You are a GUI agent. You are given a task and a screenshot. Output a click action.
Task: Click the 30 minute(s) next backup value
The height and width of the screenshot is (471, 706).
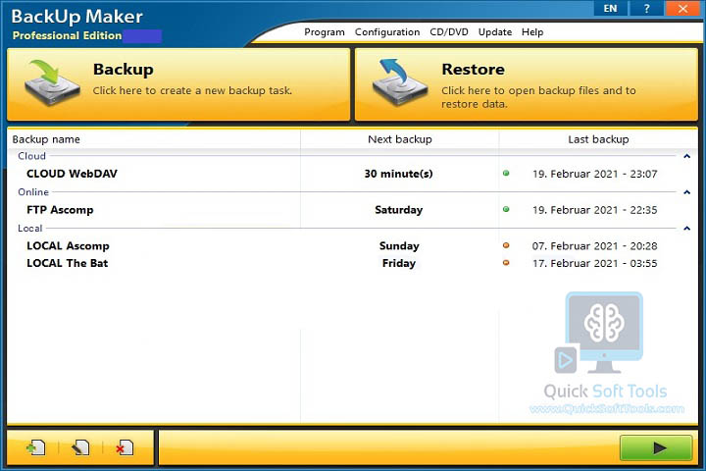398,174
